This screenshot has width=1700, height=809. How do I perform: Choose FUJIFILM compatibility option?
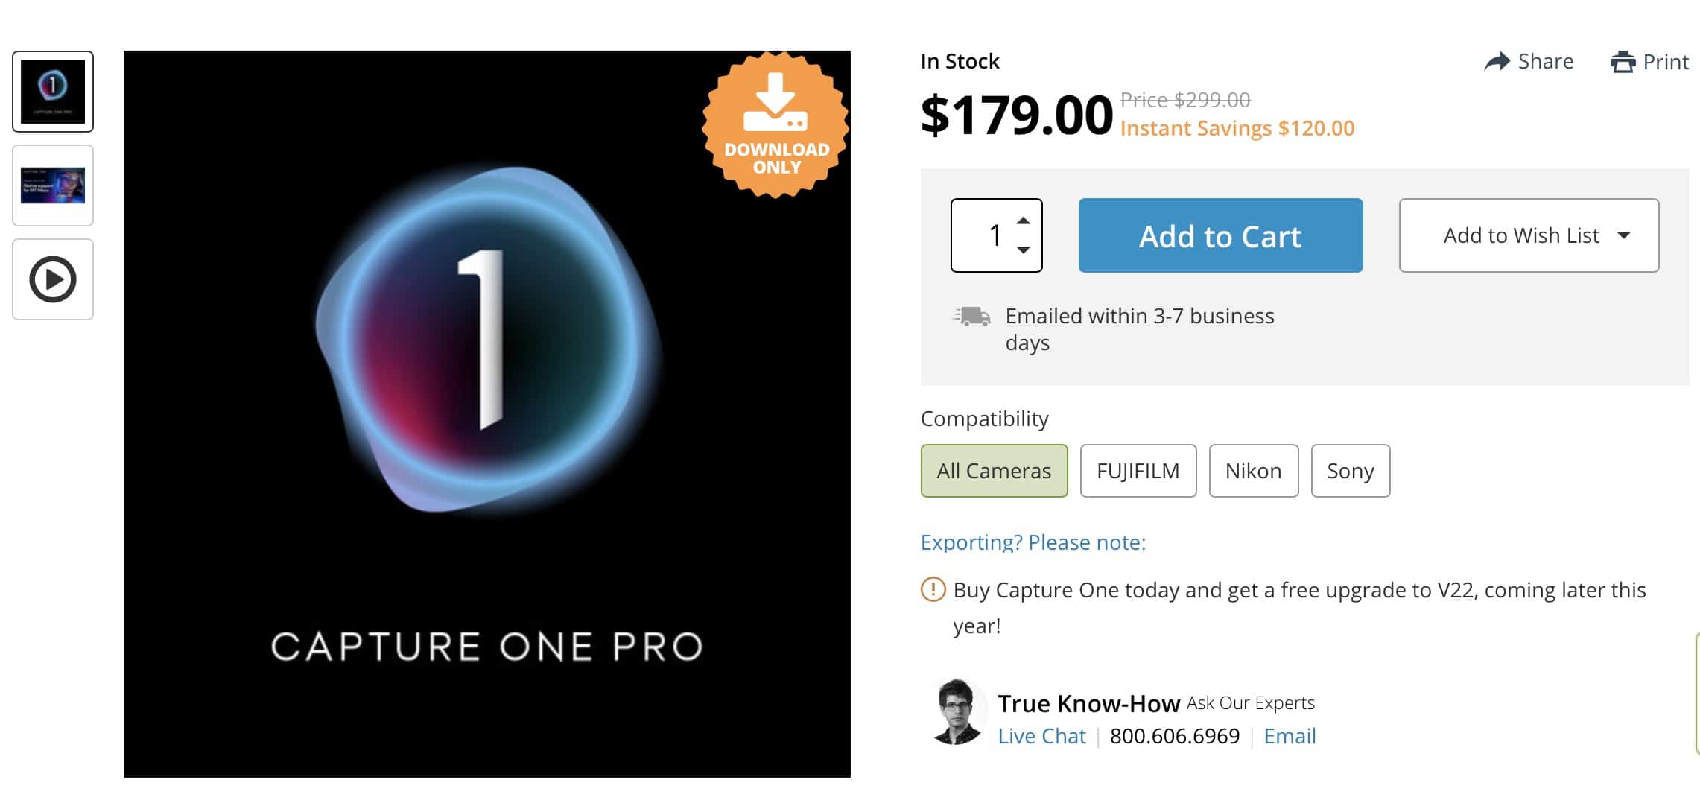point(1138,471)
